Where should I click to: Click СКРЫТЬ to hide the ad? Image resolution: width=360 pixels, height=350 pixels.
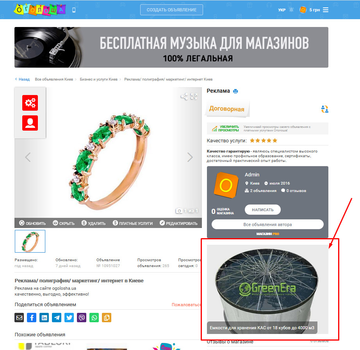click(x=64, y=223)
